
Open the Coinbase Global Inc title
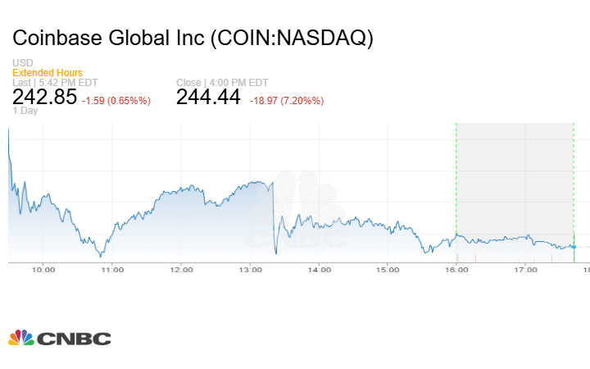(193, 39)
